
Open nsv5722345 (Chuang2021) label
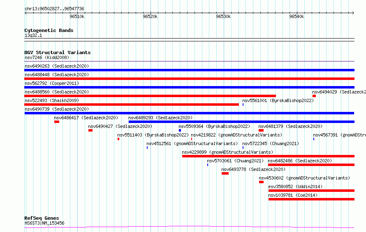pyautogui.click(x=271, y=143)
